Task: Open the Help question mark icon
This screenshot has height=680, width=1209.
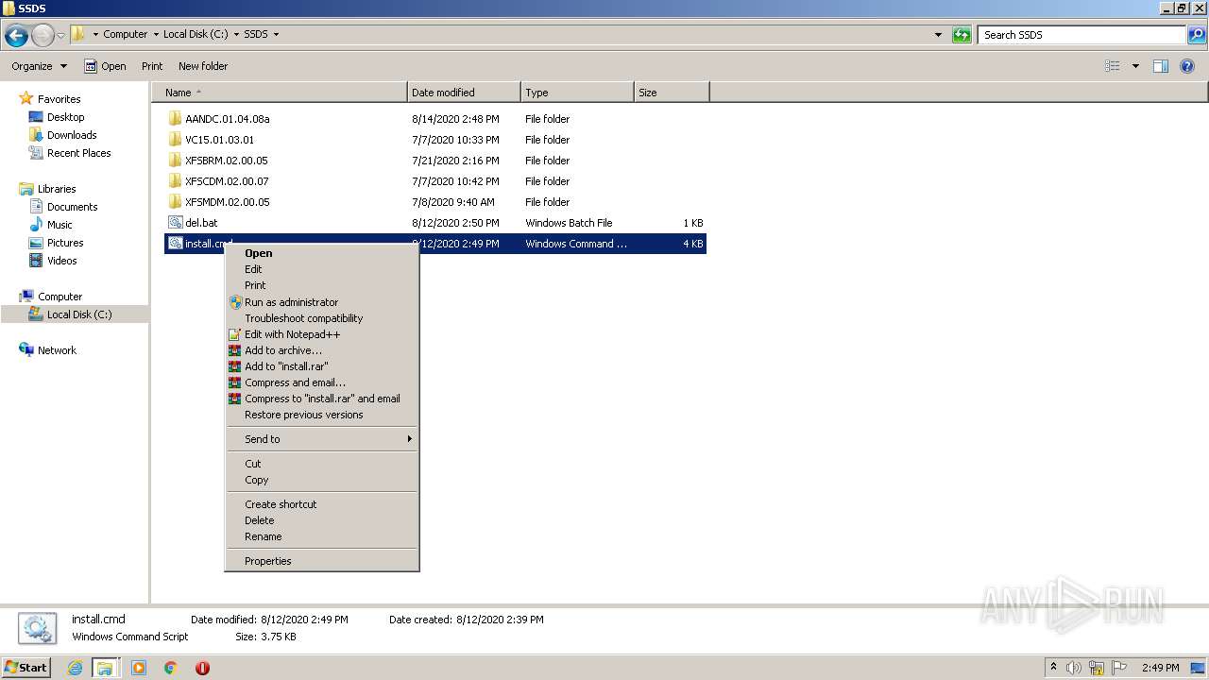Action: pos(1187,66)
